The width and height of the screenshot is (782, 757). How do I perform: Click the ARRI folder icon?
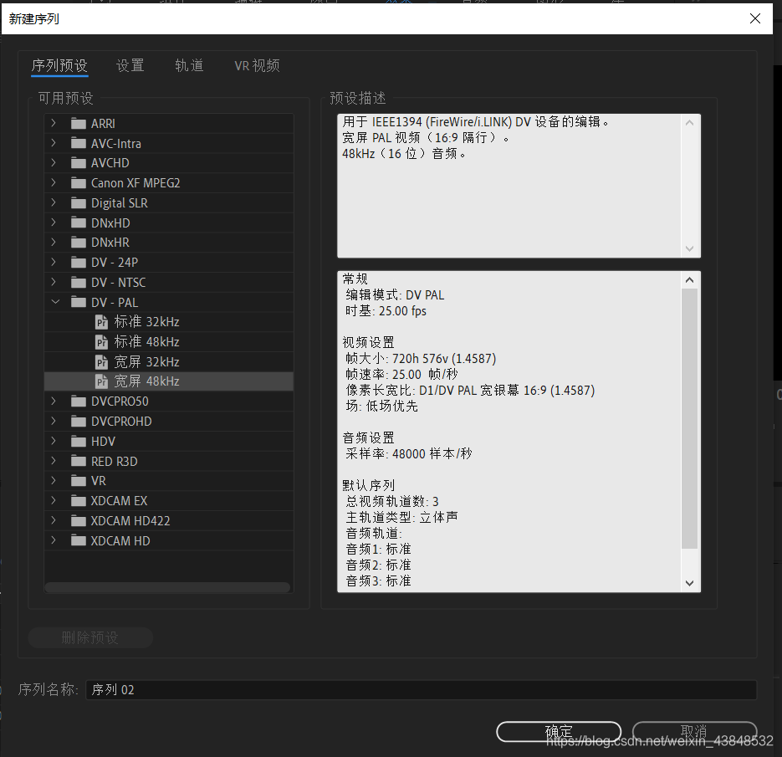point(79,123)
